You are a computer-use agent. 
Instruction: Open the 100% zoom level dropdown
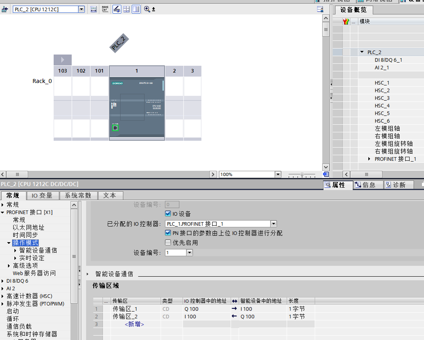point(278,174)
